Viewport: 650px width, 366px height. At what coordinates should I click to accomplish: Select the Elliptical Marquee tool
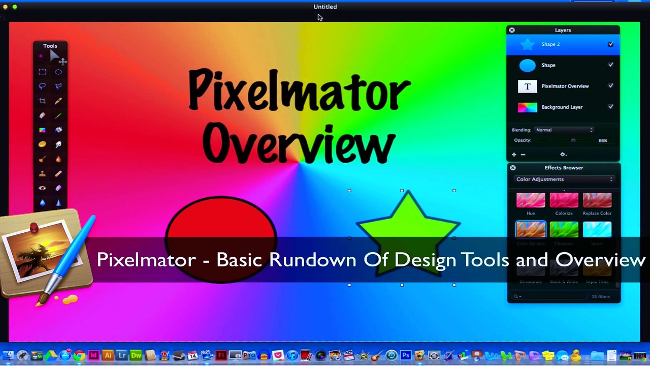tap(58, 72)
